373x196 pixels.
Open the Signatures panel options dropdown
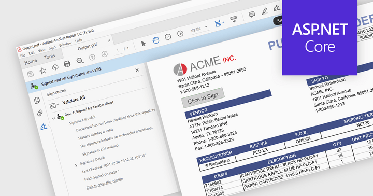[x=54, y=105]
